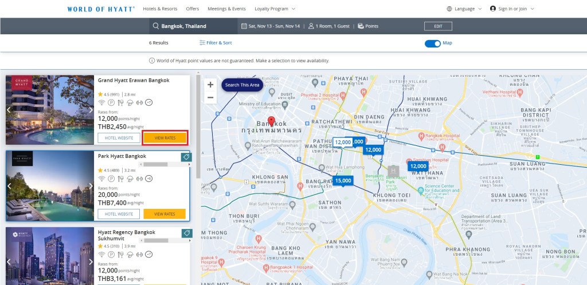The height and width of the screenshot is (285, 587).
Task: Toggle the Map view switch off
Action: click(x=432, y=43)
